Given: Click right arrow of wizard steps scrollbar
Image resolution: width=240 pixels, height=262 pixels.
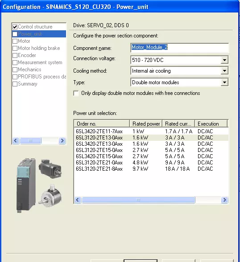Looking at the screenshot, I should click(62, 140).
